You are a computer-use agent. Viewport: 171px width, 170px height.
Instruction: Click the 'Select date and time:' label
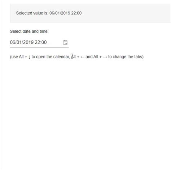click(29, 32)
